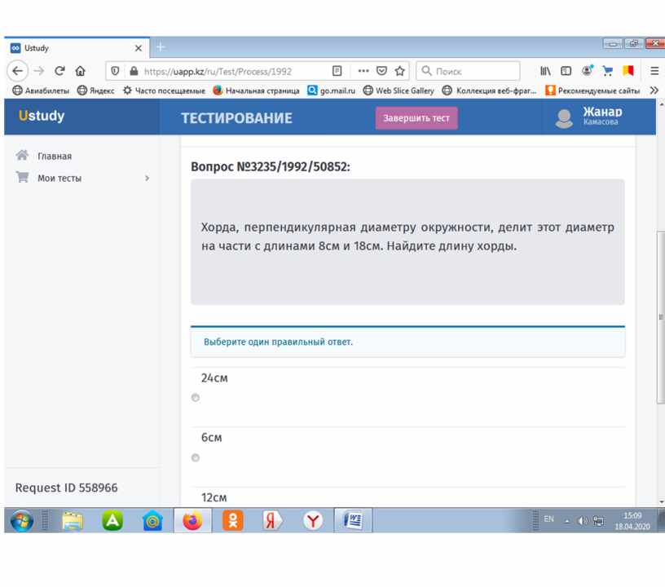The image size is (665, 587).
Task: Click the volume speaker tray icon
Action: 583,521
